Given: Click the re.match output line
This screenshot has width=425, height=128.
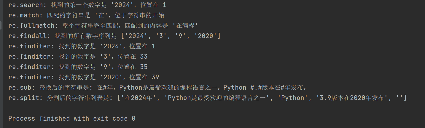Looking at the screenshot, I should tap(86, 15).
